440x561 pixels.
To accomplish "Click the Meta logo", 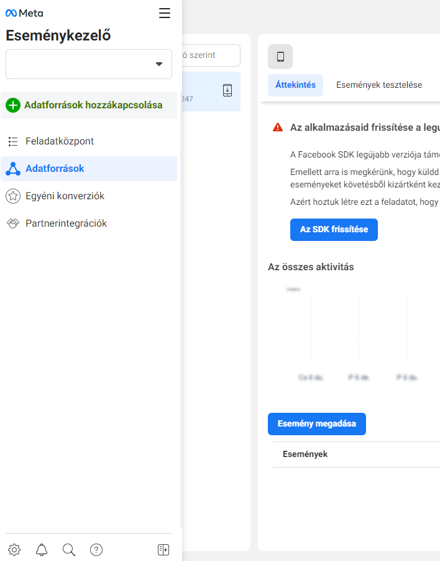I will point(24,13).
